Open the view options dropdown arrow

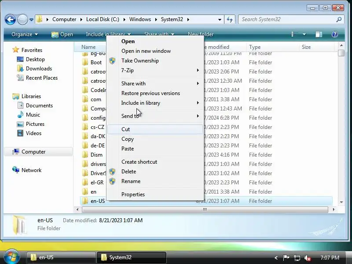[304, 34]
